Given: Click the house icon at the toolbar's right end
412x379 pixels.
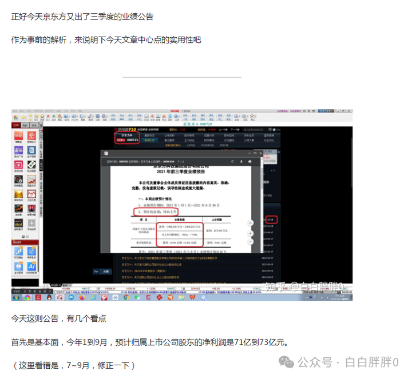Looking at the screenshot, I should click(x=252, y=116).
